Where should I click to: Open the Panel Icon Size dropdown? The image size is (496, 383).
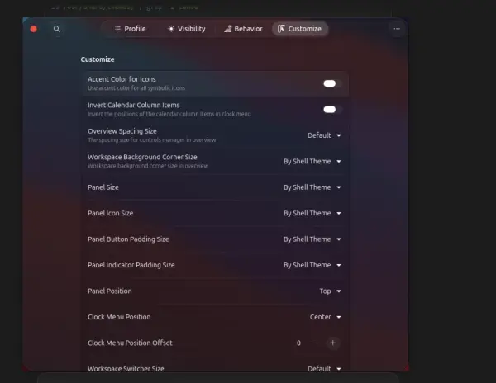[312, 213]
